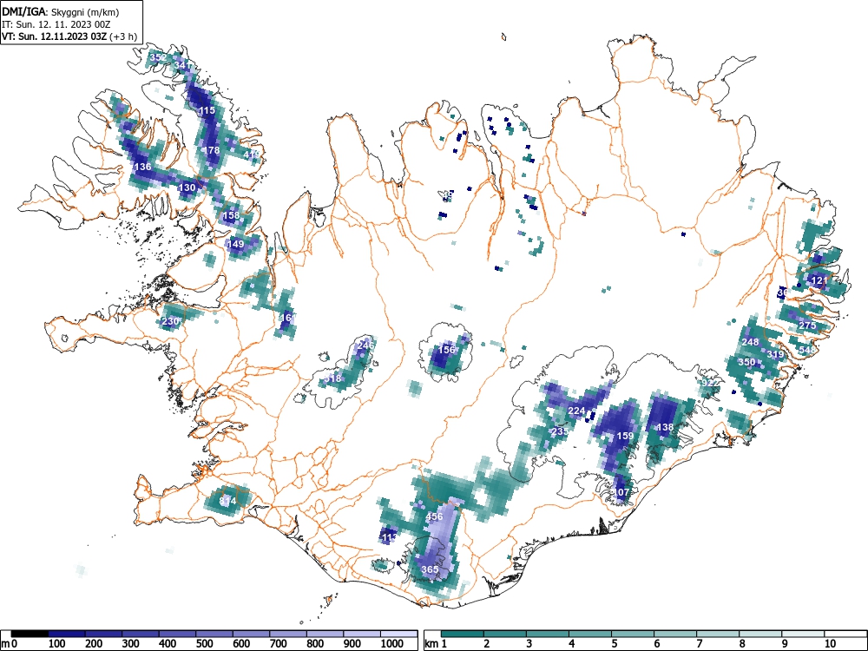Click the visibility value 275 on the map
The width and height of the screenshot is (868, 651).
coord(807,325)
